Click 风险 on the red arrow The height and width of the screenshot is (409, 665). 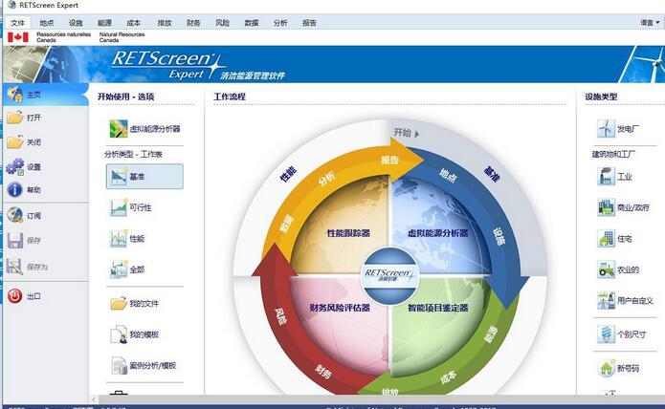[280, 316]
